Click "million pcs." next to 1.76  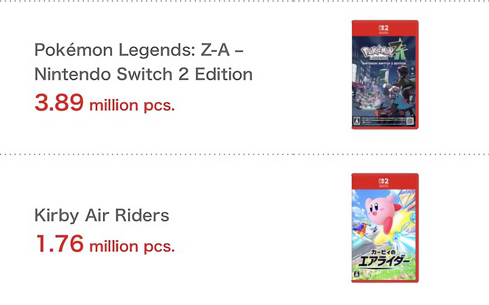click(132, 247)
